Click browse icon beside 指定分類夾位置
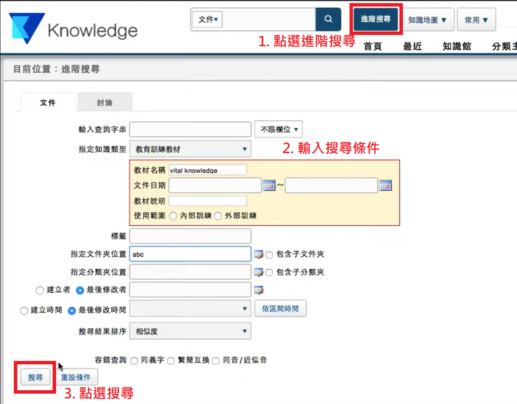 point(258,272)
